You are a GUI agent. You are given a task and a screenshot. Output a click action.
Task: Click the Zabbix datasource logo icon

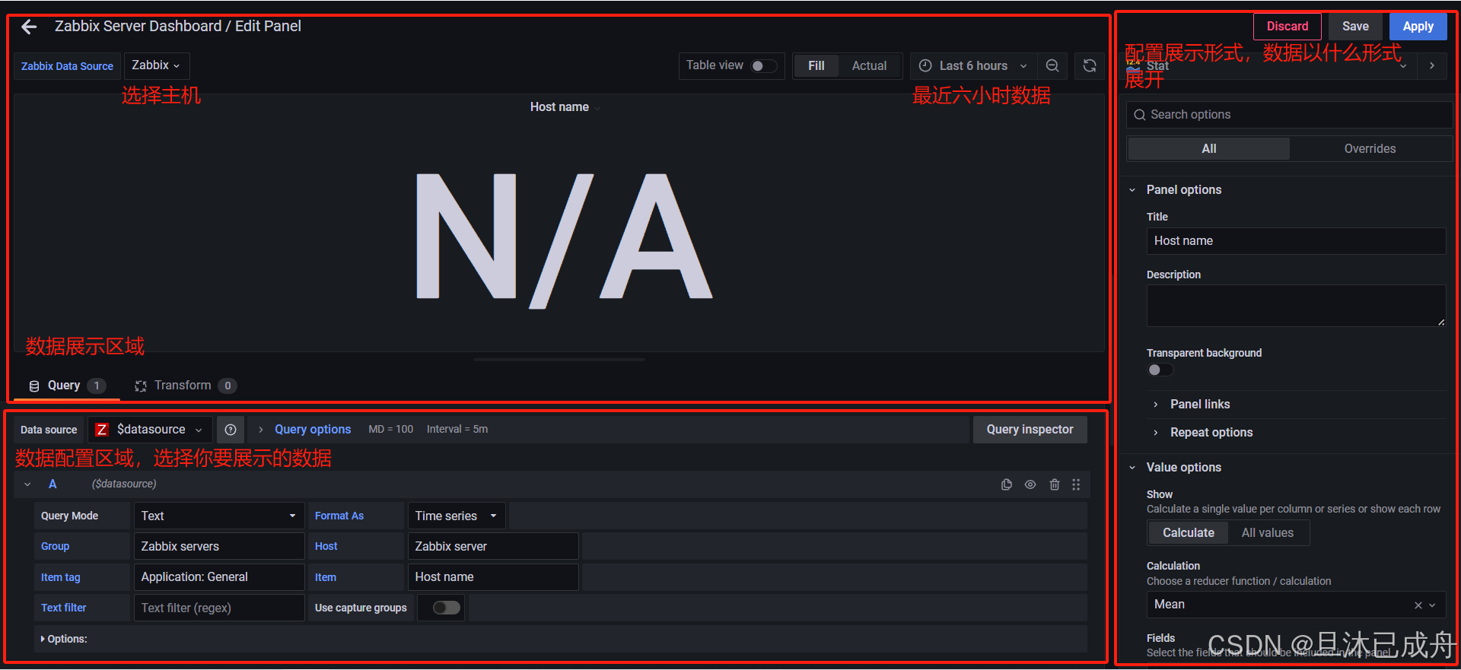point(102,430)
